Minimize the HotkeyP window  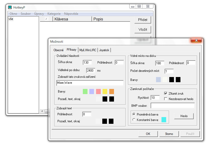[x=133, y=6]
